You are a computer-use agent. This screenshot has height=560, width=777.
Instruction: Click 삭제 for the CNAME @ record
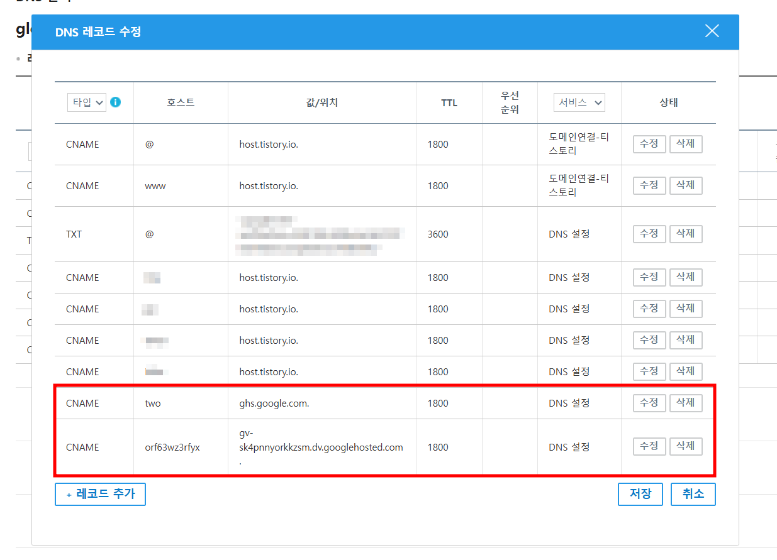(686, 144)
